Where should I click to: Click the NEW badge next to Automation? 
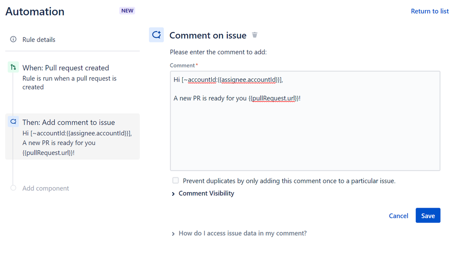coord(127,11)
